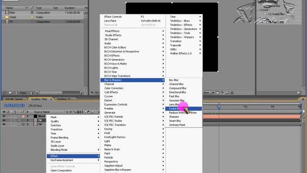Click the last icon right of View dropdown
This screenshot has height=173, width=307.
(x=232, y=93)
